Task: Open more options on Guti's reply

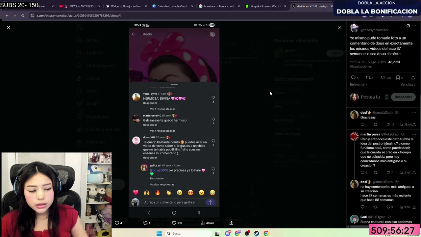Action: (414, 217)
